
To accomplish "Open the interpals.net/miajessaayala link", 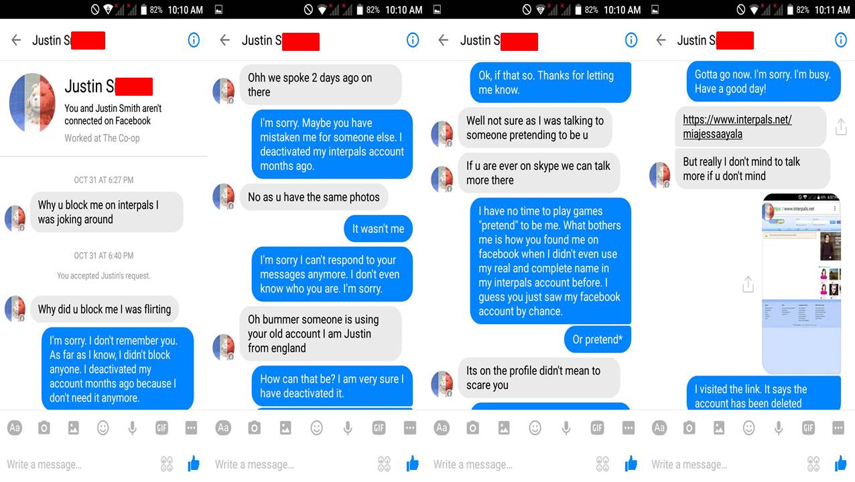I will [737, 127].
